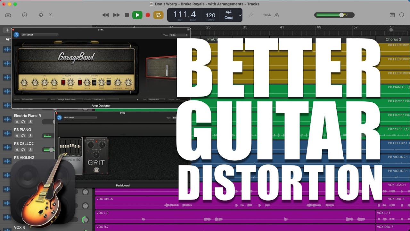
Task: Open the Amp Vintage British Head dropdown
Action: pos(70,99)
